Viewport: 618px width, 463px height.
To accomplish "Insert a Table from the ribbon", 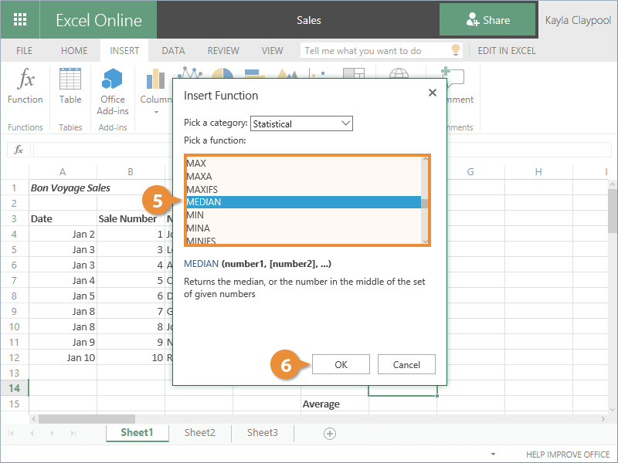I will click(x=70, y=85).
